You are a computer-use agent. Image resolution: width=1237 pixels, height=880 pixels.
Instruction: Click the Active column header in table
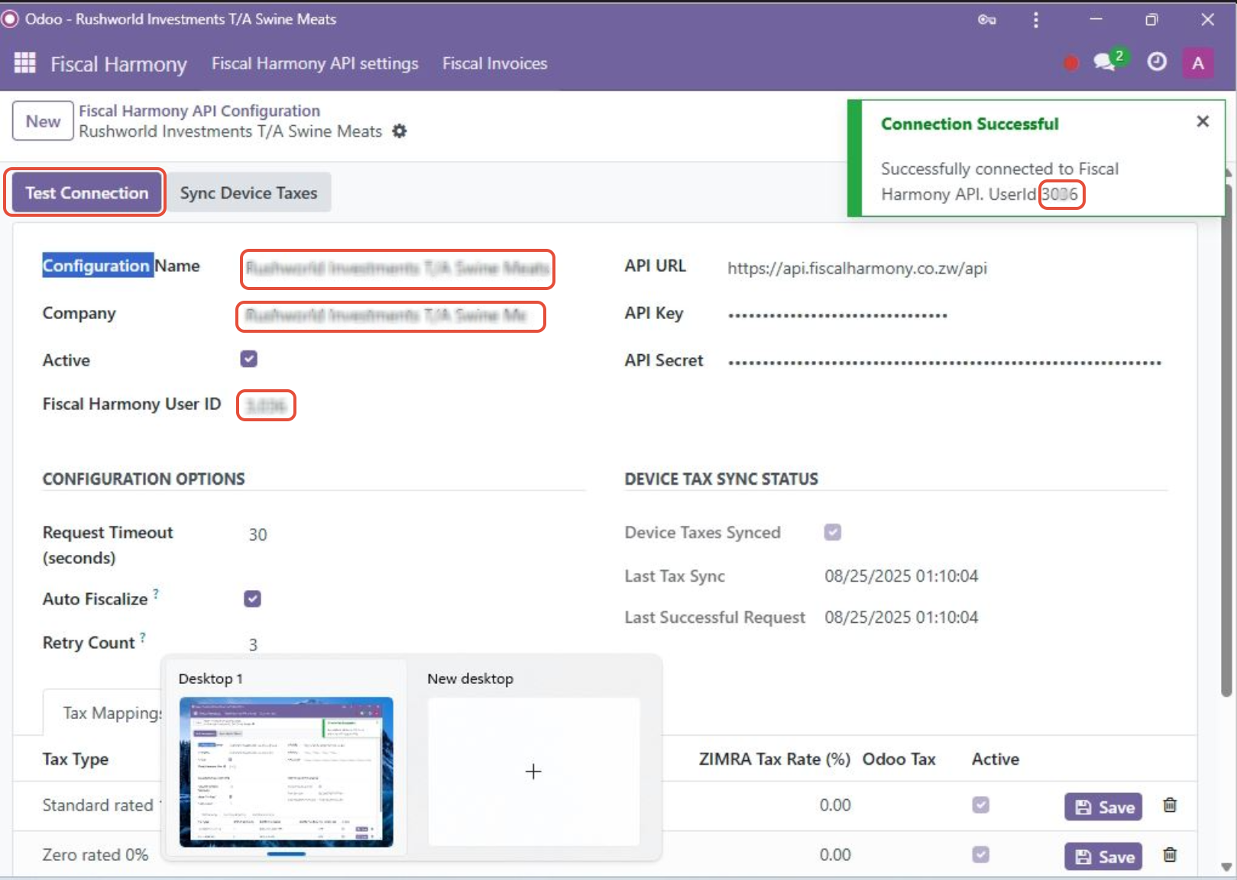coord(995,759)
